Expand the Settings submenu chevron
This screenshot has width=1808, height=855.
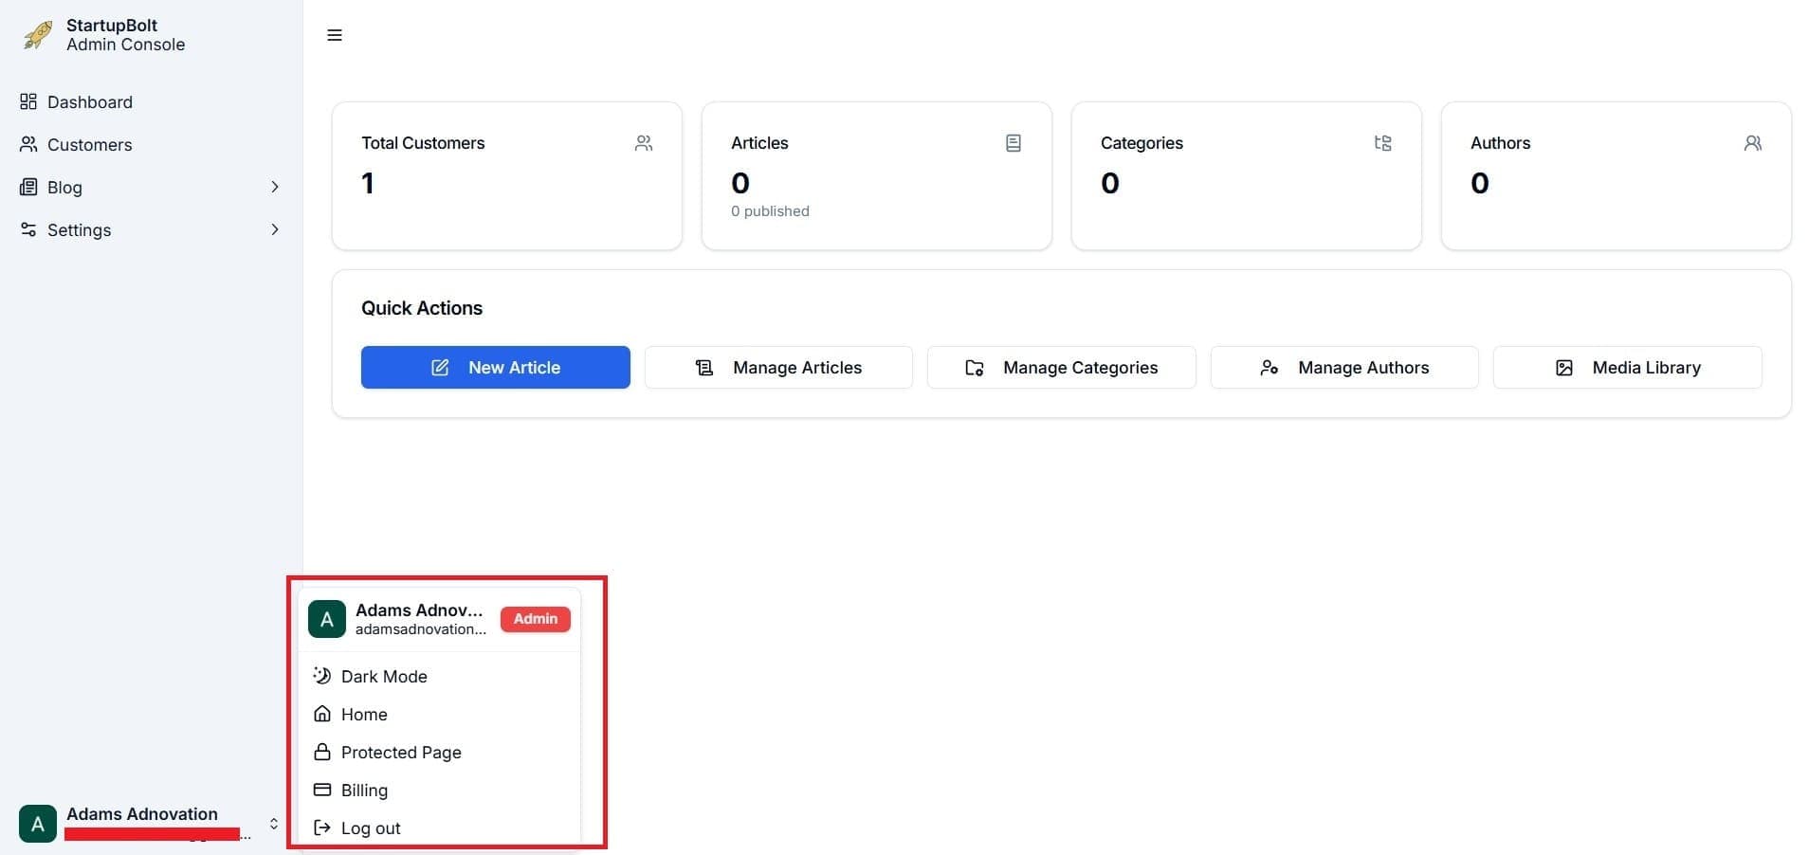coord(275,229)
